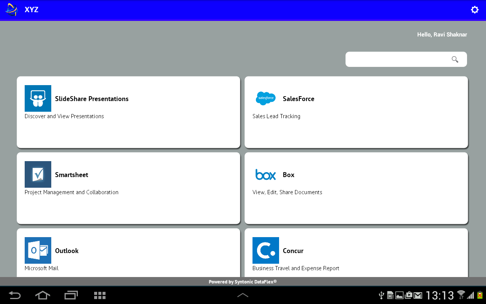
Task: Launch the SalesForce cloud icon
Action: tap(266, 98)
